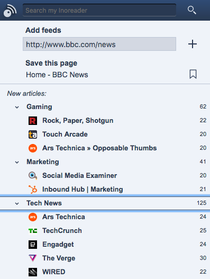Image resolution: width=210 pixels, height=279 pixels.
Task: Collapse the Marketing folder chevron
Action: coord(17,163)
